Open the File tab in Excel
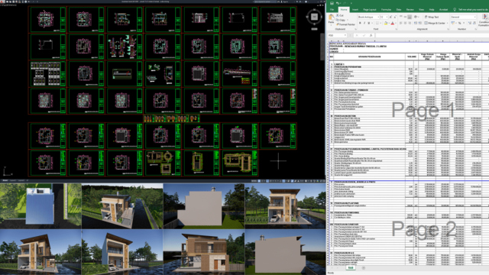489x275 pixels. pyautogui.click(x=332, y=10)
